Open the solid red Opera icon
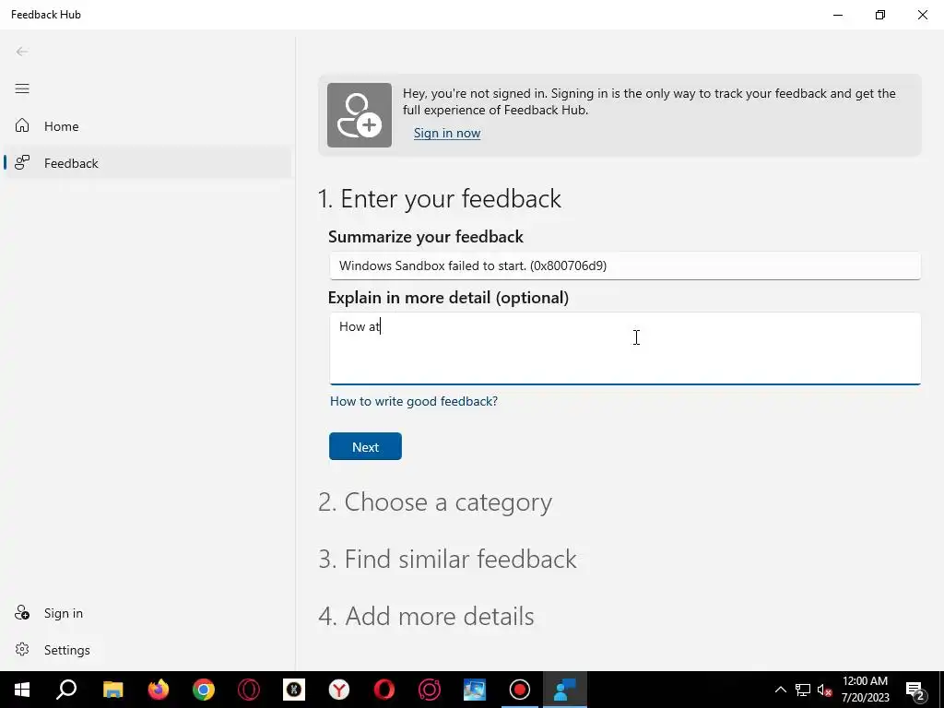 pos(384,690)
